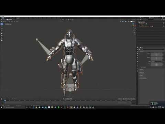Click the Windows Start button

coord(2,107)
